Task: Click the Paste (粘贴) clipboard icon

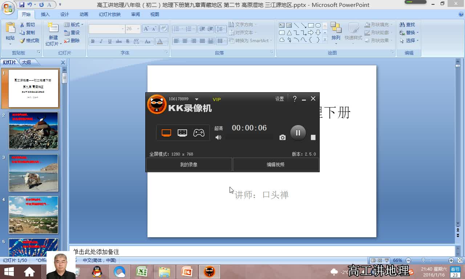Action: click(x=10, y=28)
